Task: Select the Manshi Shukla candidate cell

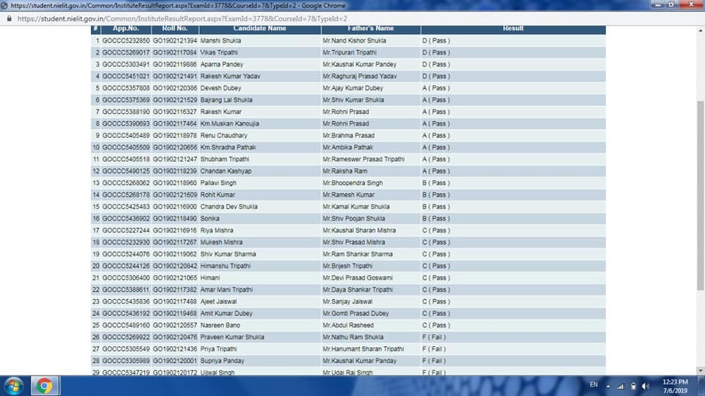Action: click(x=220, y=40)
